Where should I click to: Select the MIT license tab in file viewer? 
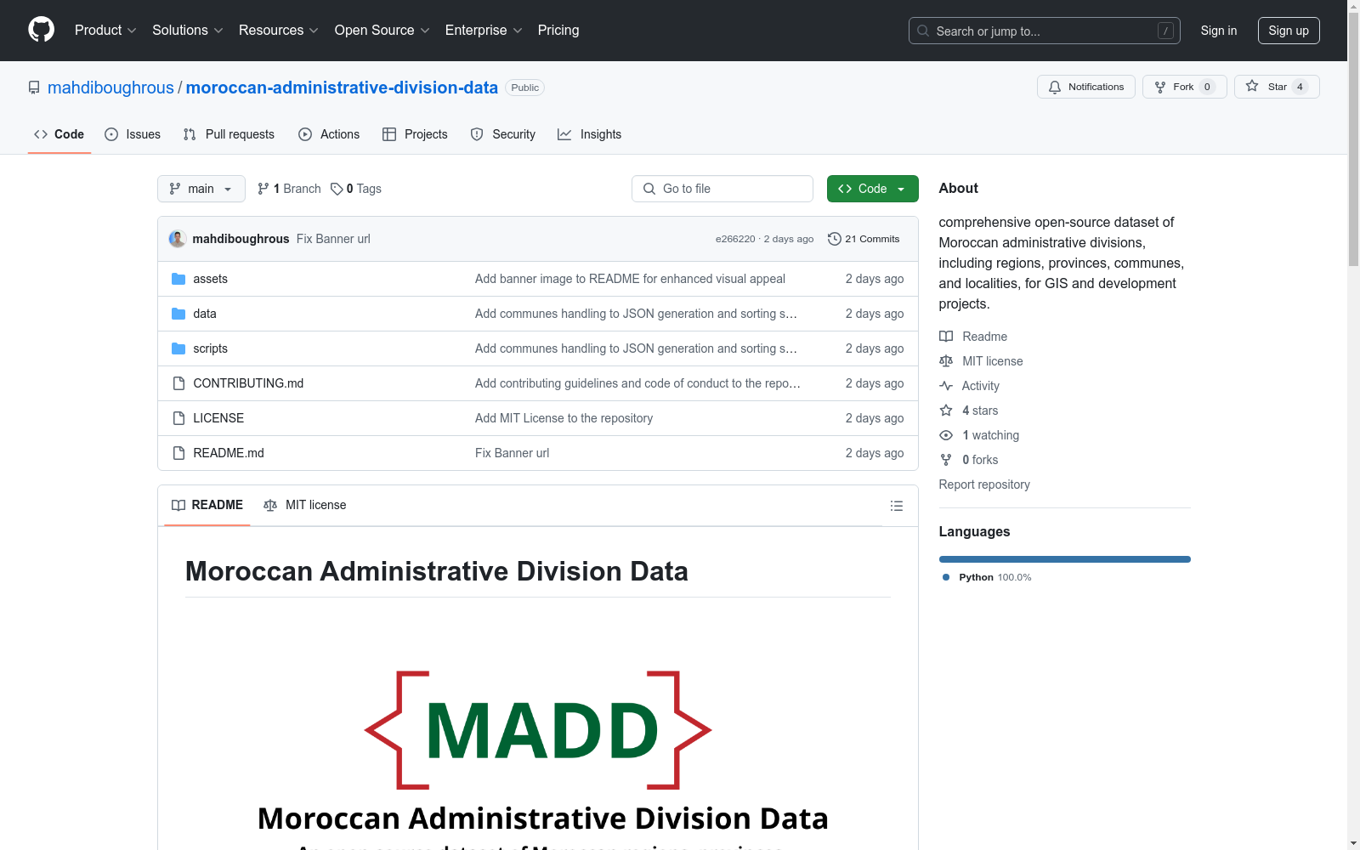tap(305, 505)
